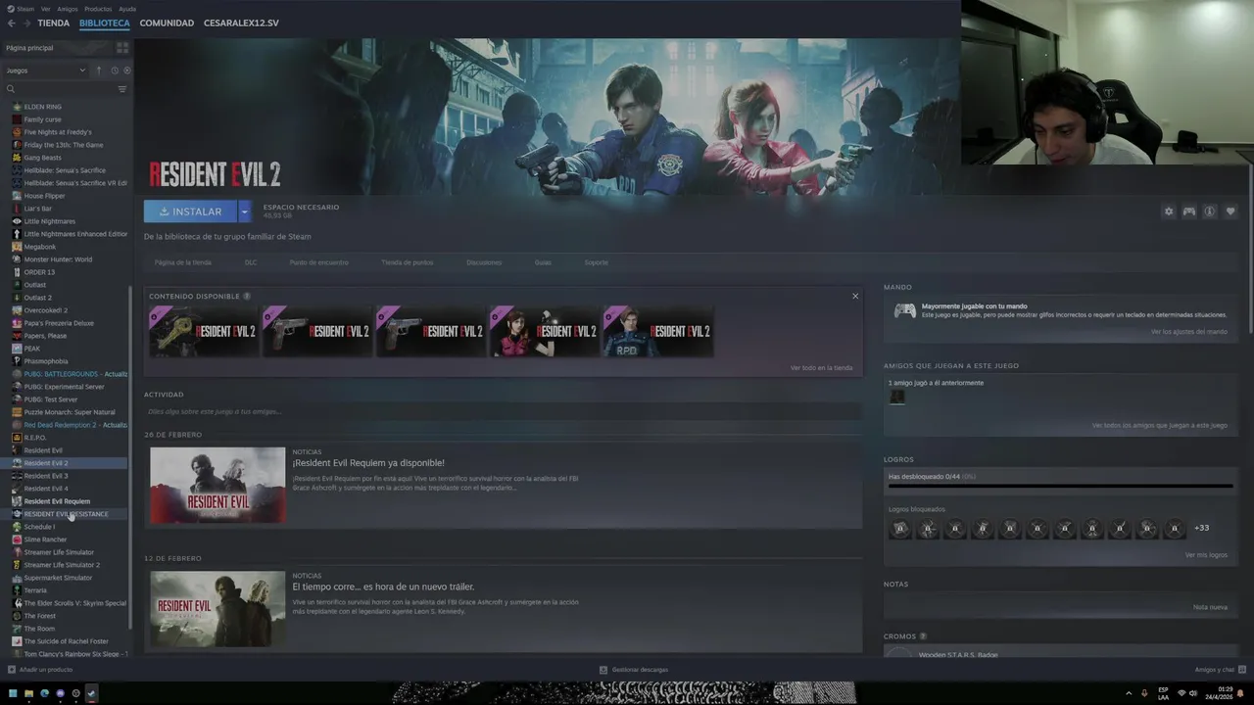Click Ver todo en la tienda
Screen dimensions: 1254x705
821,368
